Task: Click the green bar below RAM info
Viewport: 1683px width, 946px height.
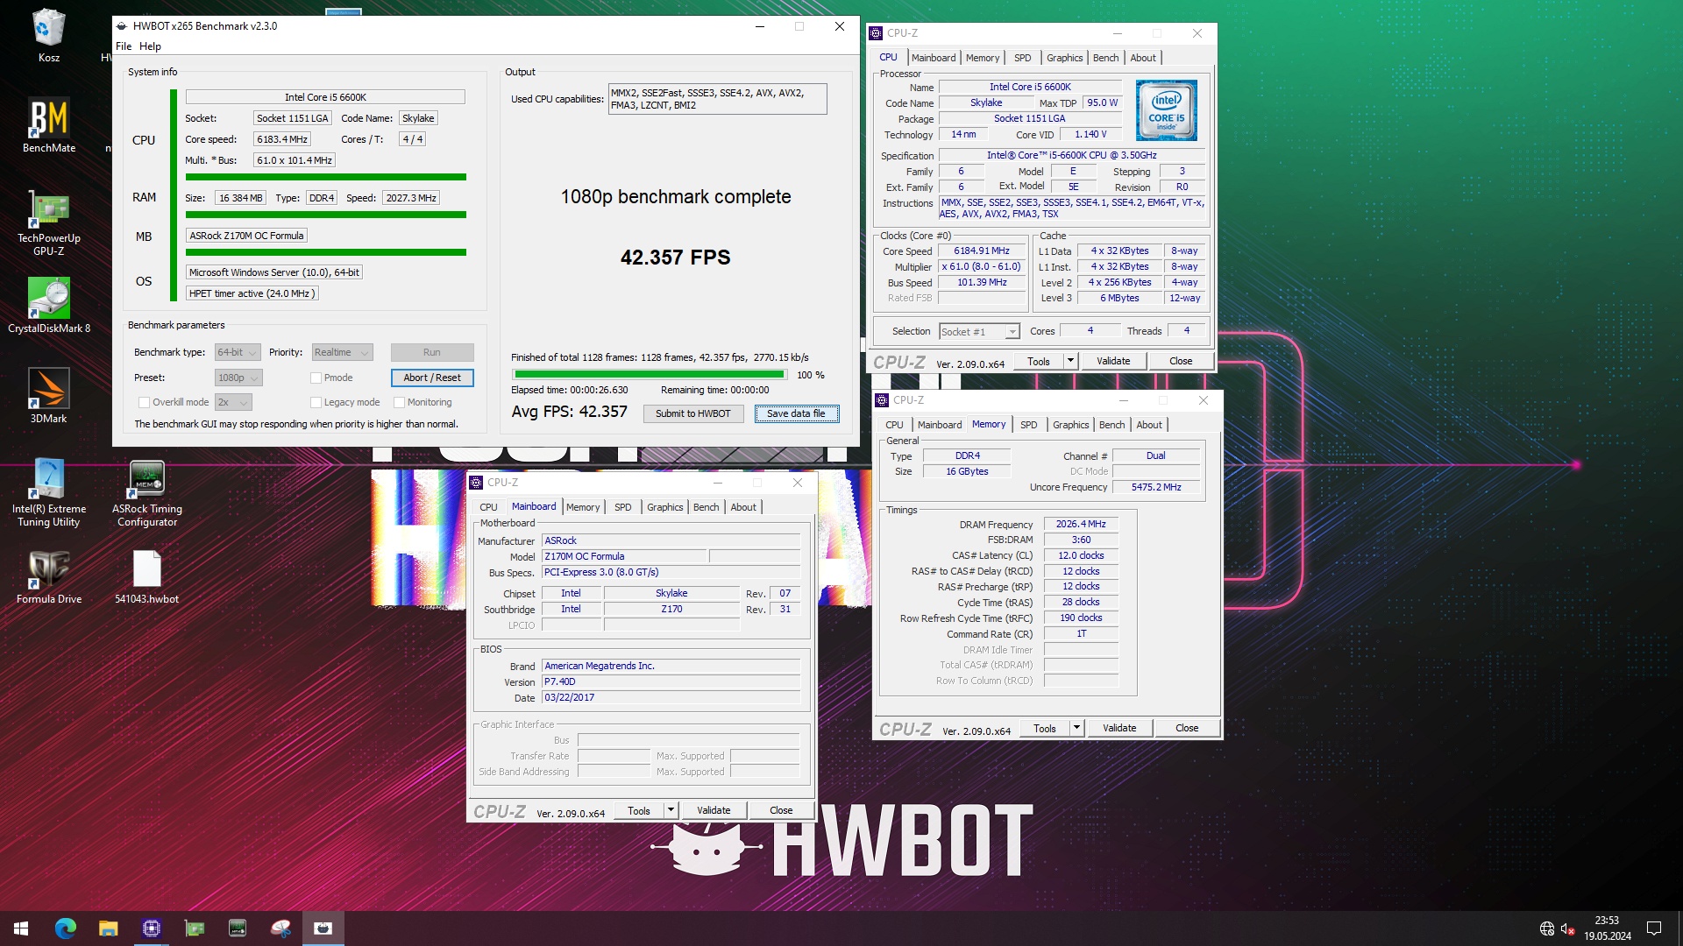Action: [325, 215]
